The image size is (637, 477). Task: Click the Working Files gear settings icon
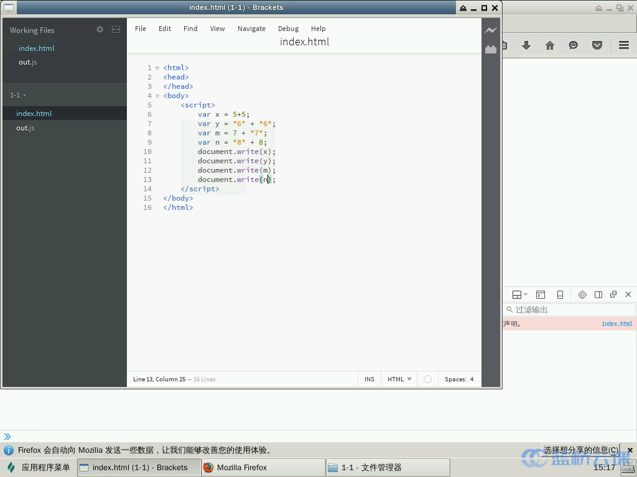(100, 30)
